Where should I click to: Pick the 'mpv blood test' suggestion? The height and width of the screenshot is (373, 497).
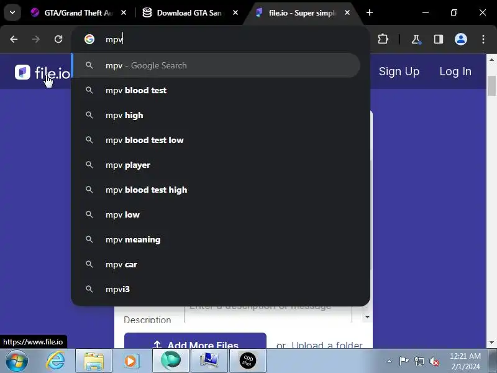click(216, 90)
